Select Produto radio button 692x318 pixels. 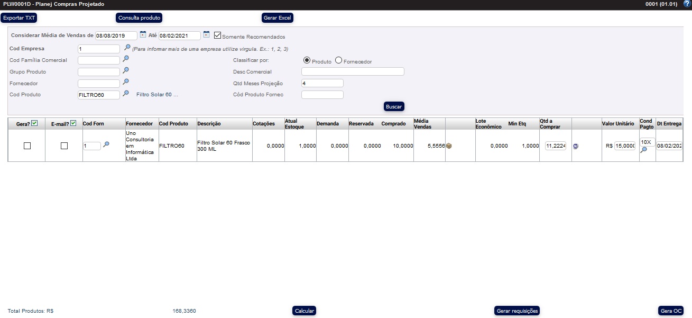[x=307, y=61]
